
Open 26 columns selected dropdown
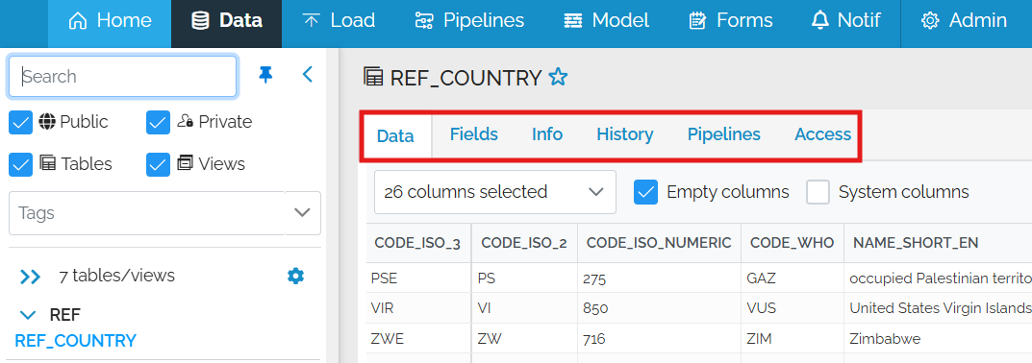click(x=495, y=192)
